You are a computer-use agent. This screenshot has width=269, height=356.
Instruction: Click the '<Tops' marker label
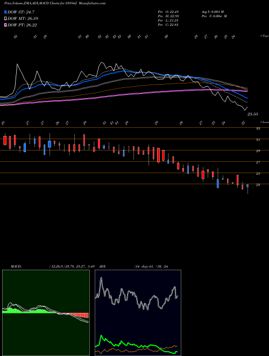pyautogui.click(x=264, y=36)
